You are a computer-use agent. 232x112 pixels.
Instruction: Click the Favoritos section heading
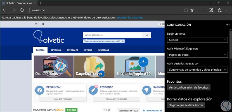pos(174,81)
